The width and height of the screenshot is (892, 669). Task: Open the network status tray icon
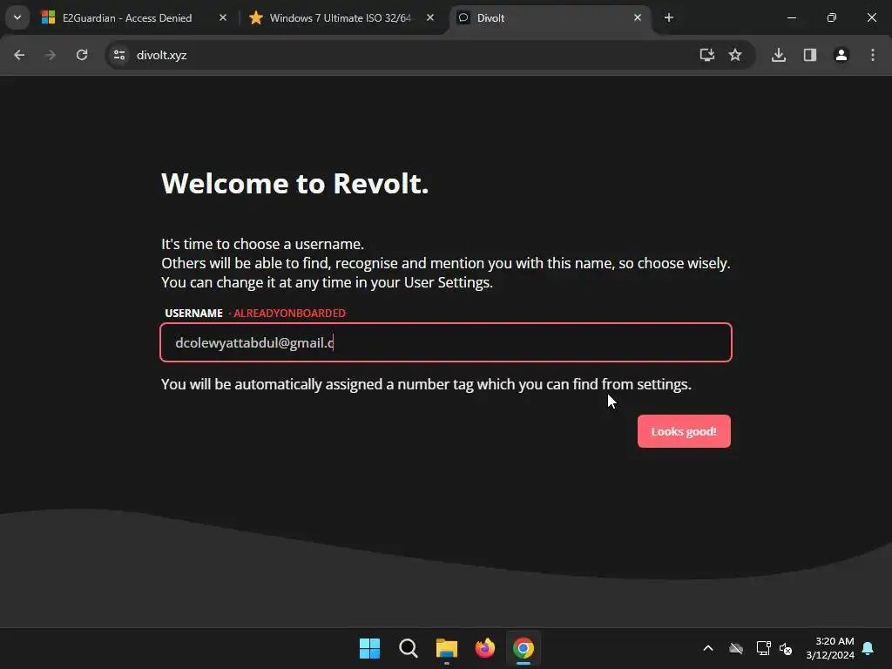[763, 648]
